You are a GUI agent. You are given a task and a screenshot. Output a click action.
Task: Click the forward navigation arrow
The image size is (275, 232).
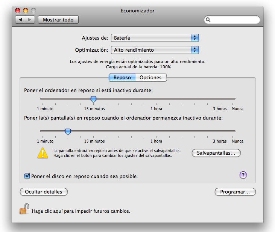pos(30,20)
